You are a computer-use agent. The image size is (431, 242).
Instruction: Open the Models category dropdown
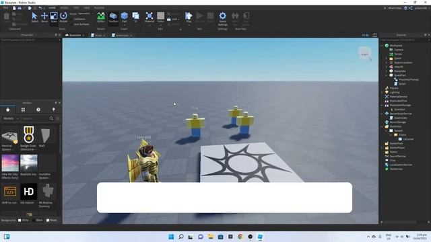[11, 118]
